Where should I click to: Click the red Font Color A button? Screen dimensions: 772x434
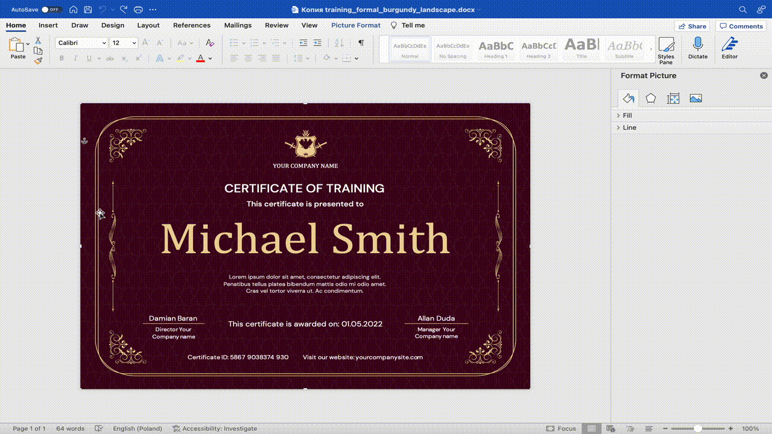point(200,58)
